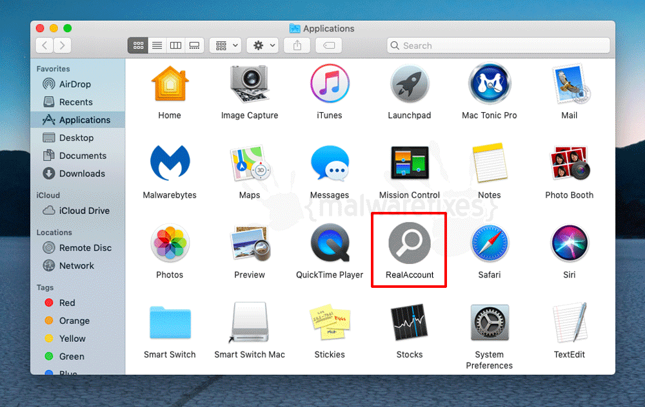Viewport: 645px width, 407px height.
Task: Go back with the left arrow button
Action: tap(45, 45)
